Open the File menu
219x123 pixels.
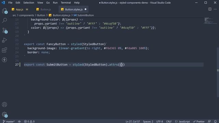tap(10, 3)
